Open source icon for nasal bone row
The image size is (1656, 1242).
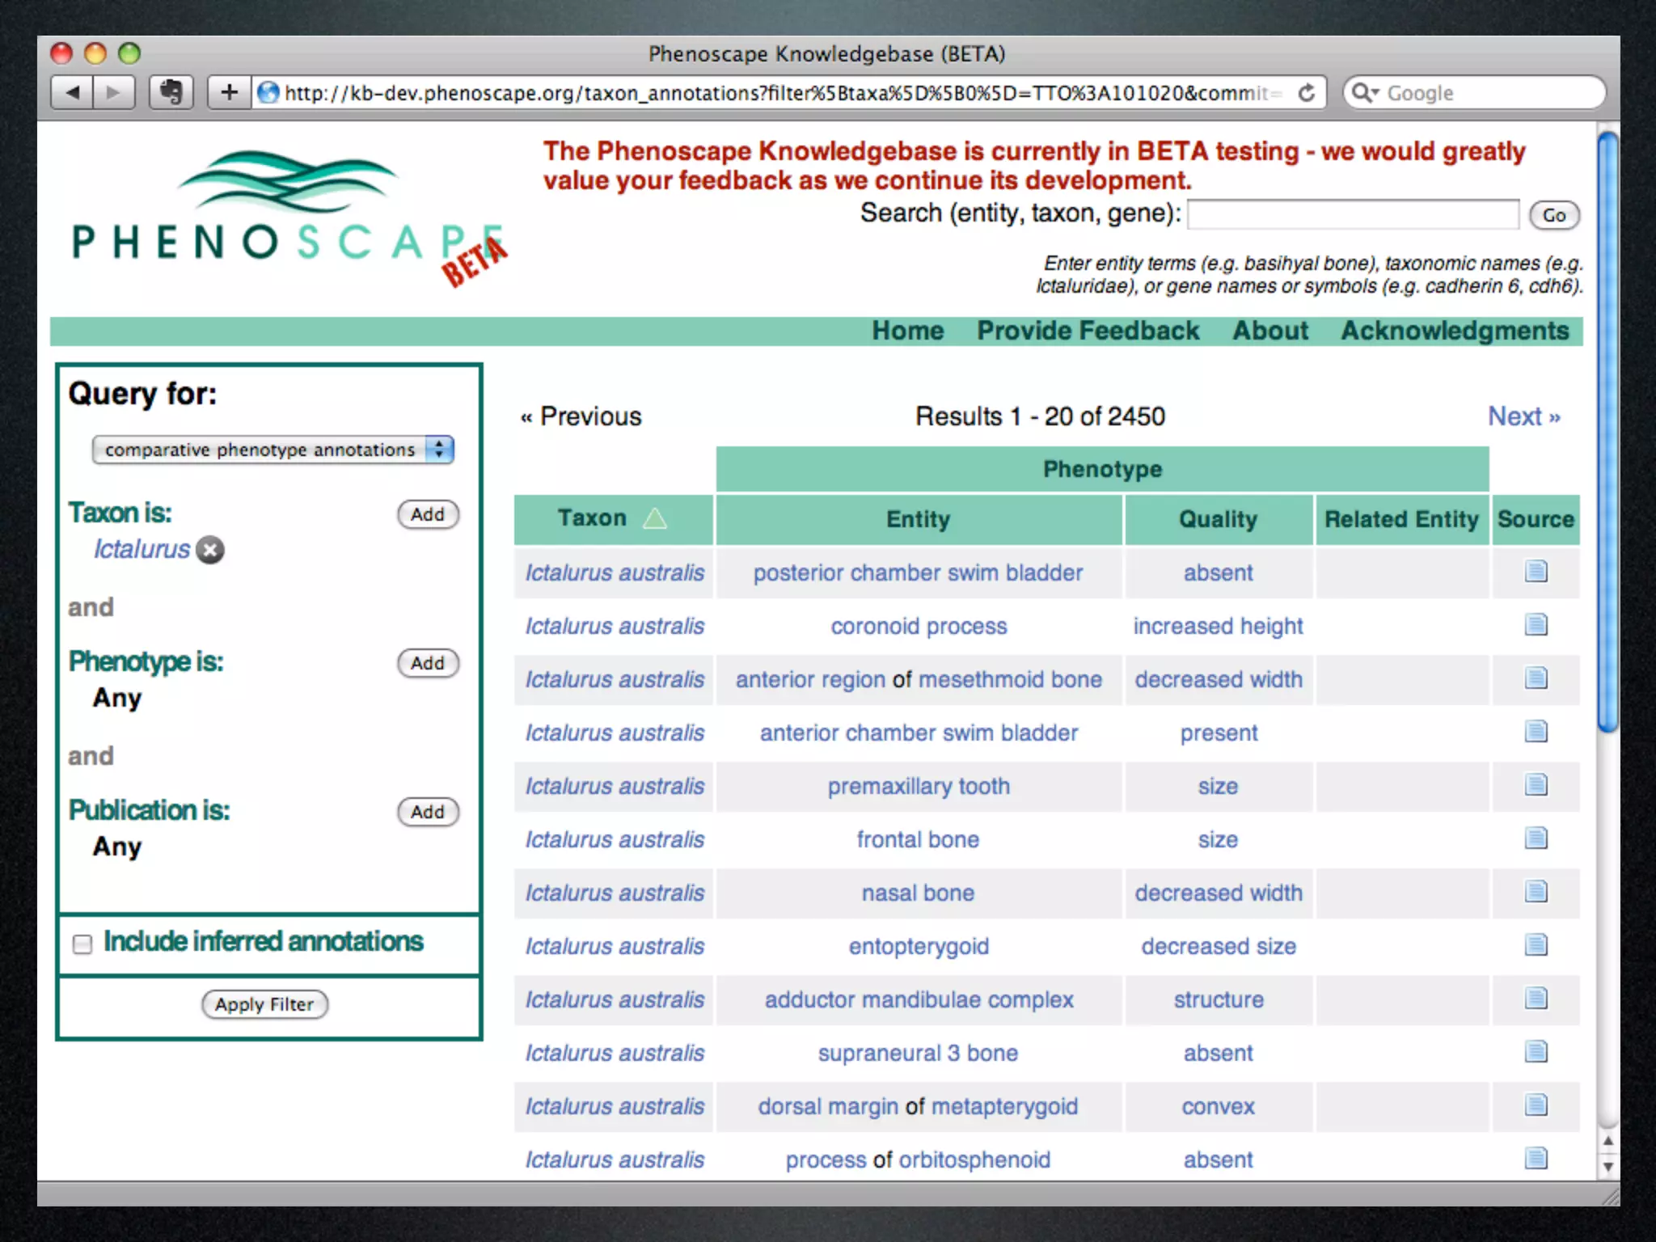point(1536,892)
